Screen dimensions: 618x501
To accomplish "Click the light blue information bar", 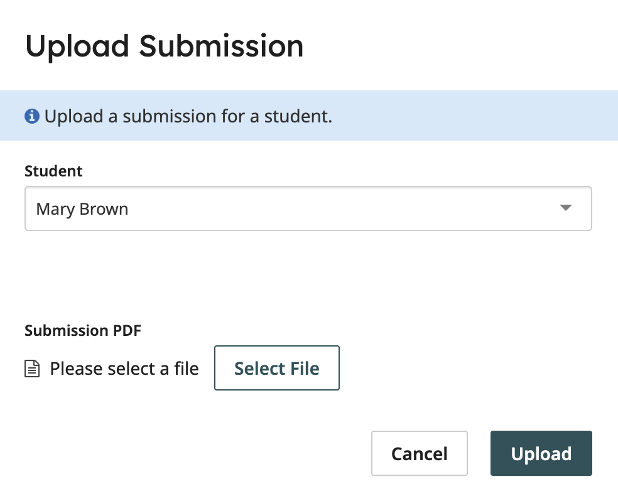I will tap(309, 116).
